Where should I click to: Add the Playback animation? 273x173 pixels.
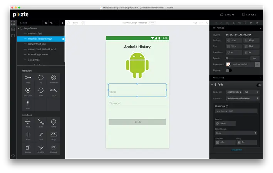click(x=54, y=149)
